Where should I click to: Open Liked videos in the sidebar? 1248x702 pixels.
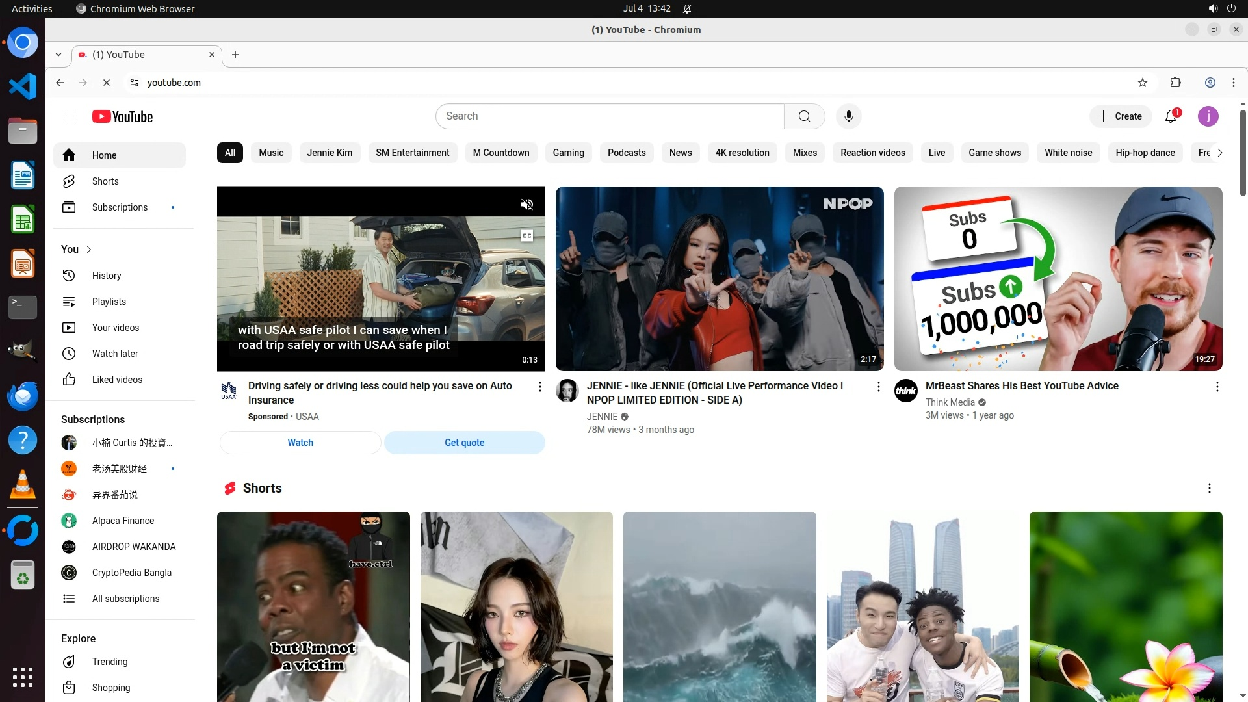coord(117,380)
